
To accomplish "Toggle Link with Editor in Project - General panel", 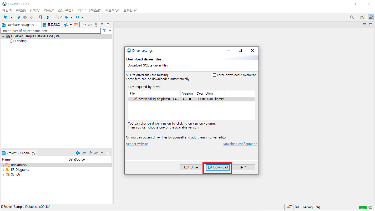I will (x=96, y=153).
